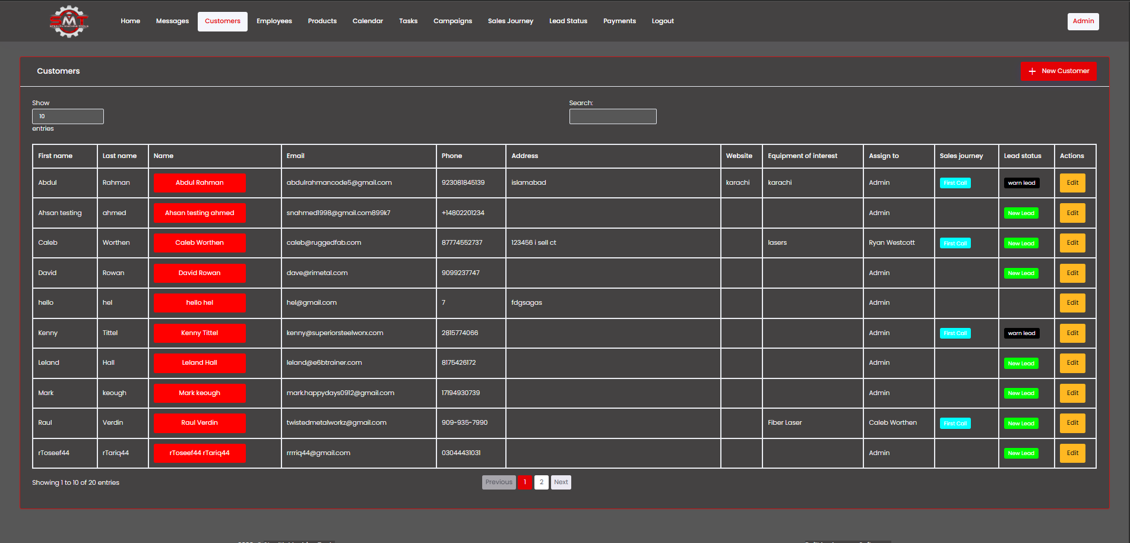
Task: Open the Show entries dropdown
Action: [x=68, y=116]
